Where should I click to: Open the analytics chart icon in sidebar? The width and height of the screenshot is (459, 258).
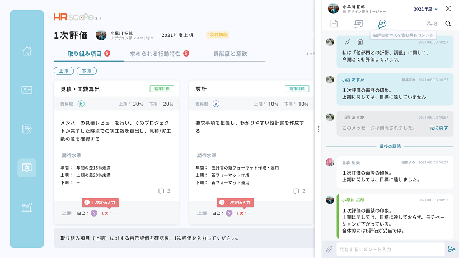point(27,207)
